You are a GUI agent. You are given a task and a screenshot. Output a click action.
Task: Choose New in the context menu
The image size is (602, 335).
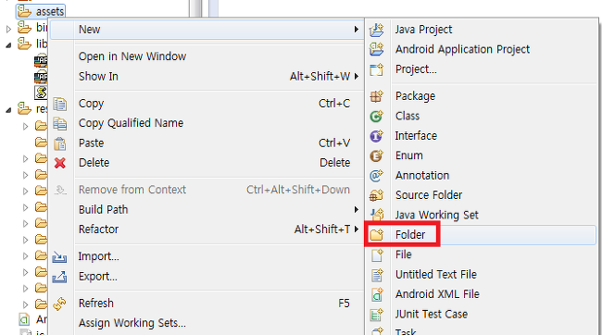(x=207, y=30)
